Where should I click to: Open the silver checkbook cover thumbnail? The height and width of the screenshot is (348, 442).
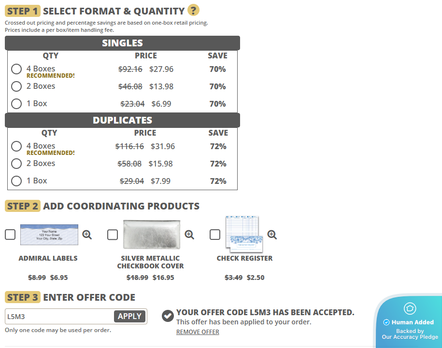[x=152, y=235]
